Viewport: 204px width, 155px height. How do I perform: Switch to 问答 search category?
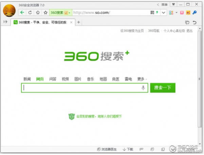pyautogui.click(x=53, y=79)
